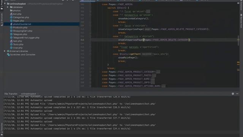Select the photos folder label
The width and height of the screenshot is (243, 137).
[x=17, y=11]
